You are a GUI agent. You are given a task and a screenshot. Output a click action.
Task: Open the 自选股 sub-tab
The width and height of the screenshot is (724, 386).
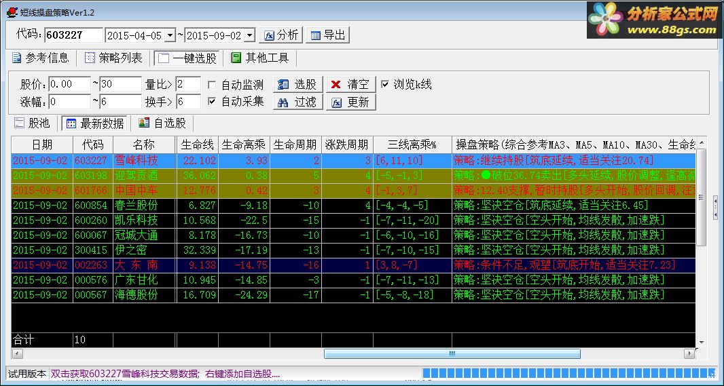coord(162,123)
